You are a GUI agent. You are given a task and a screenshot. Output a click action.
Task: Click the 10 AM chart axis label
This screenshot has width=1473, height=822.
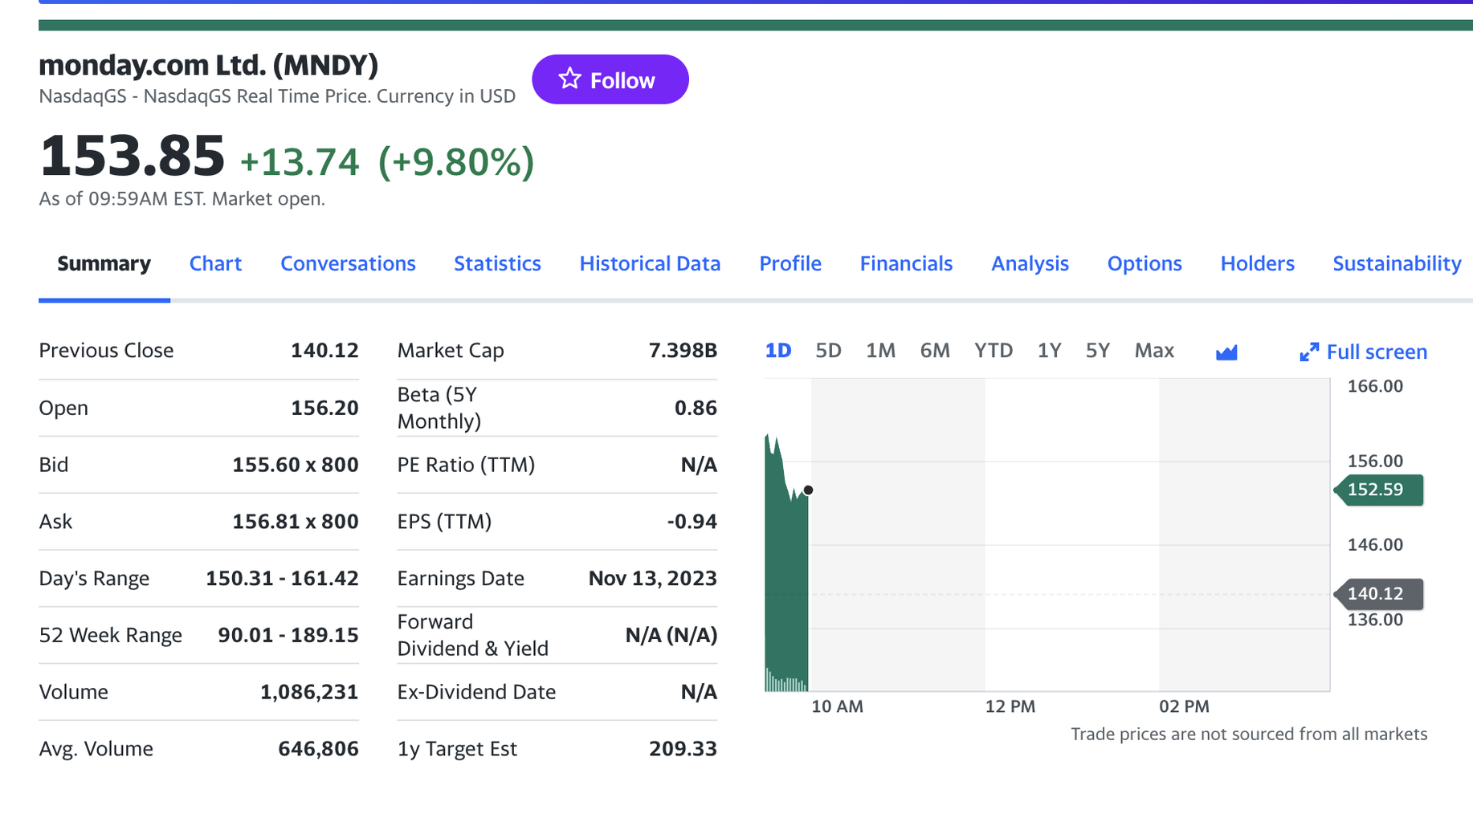click(x=837, y=706)
